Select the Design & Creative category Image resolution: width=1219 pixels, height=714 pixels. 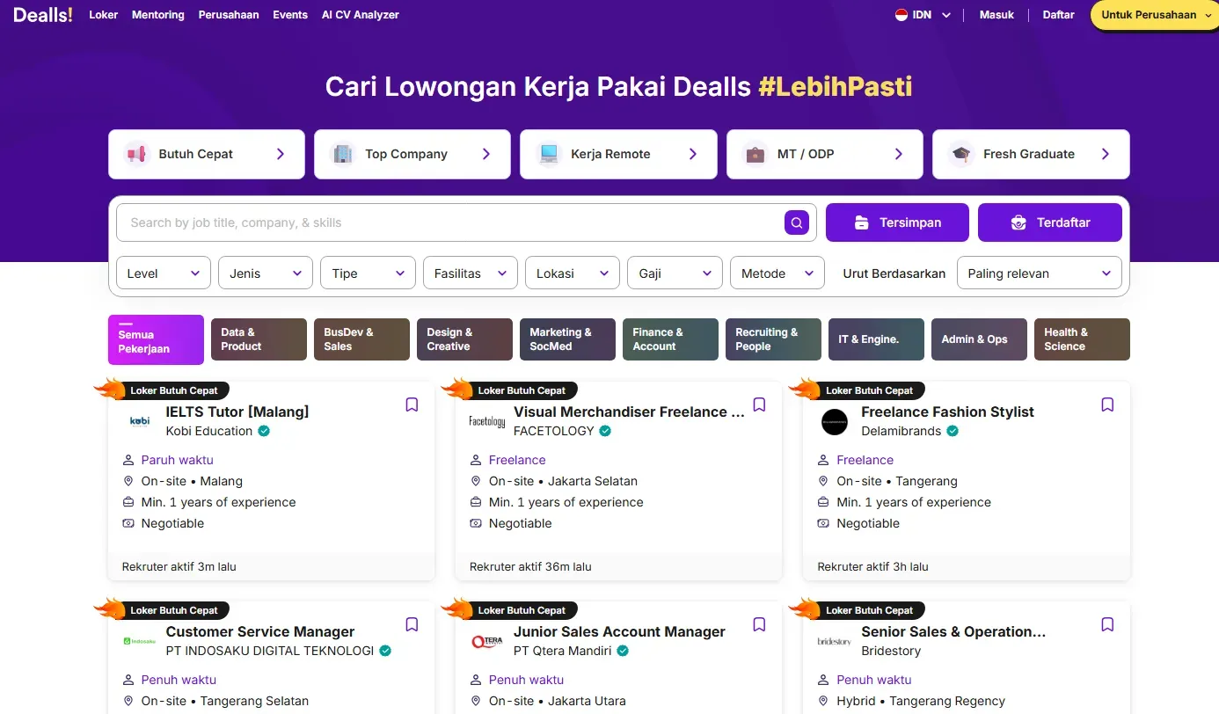[x=464, y=339]
